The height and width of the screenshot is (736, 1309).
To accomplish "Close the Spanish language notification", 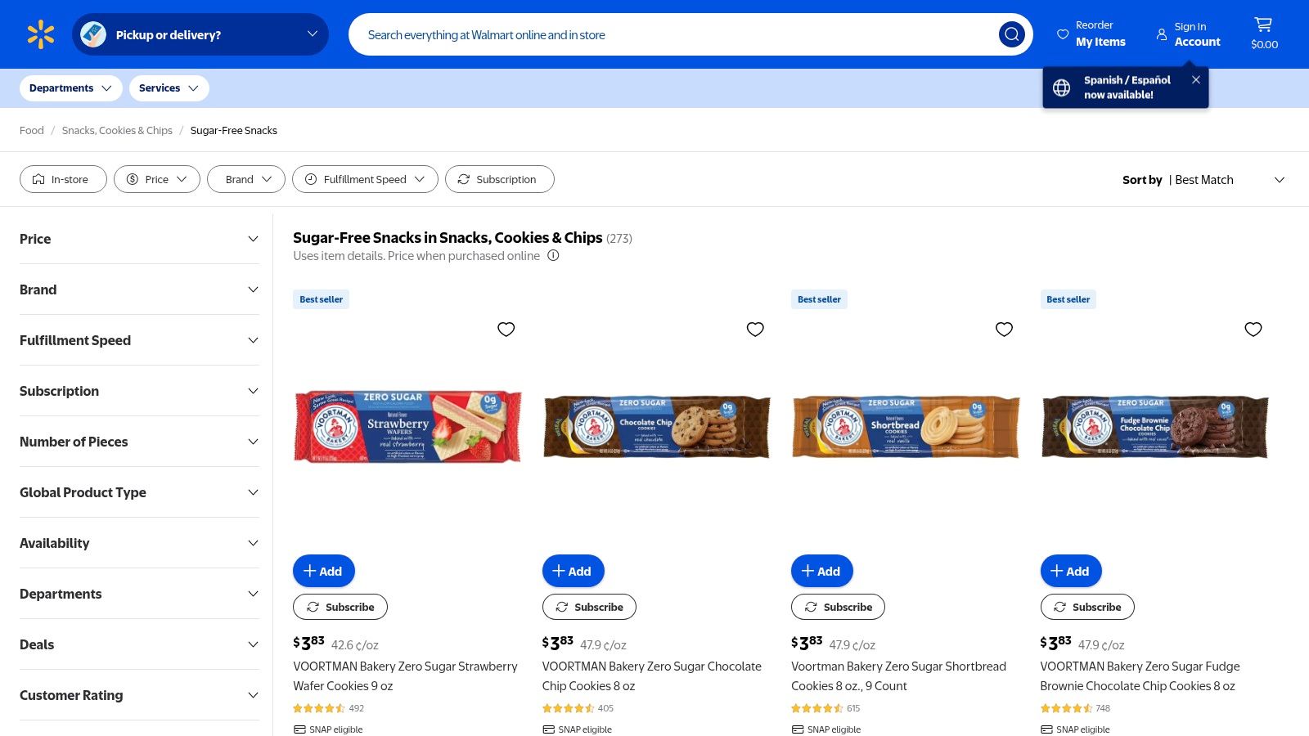I will (x=1195, y=80).
